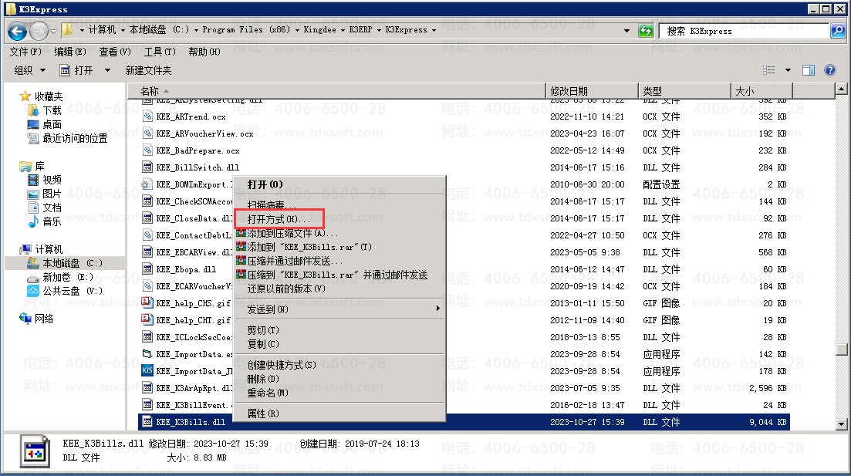Click the refresh icon beside address bar

click(x=646, y=31)
